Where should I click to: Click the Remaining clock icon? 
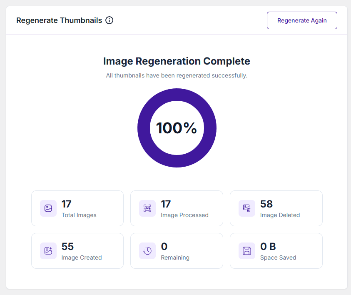pos(147,251)
